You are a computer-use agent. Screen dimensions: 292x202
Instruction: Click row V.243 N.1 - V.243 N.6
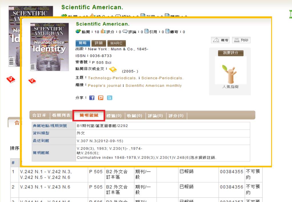tap(45, 187)
